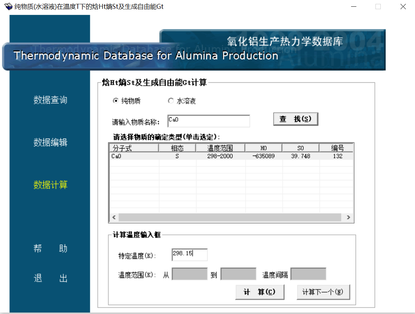Click the substance name input field
Viewport: 415px width, 314px height.
click(x=208, y=121)
